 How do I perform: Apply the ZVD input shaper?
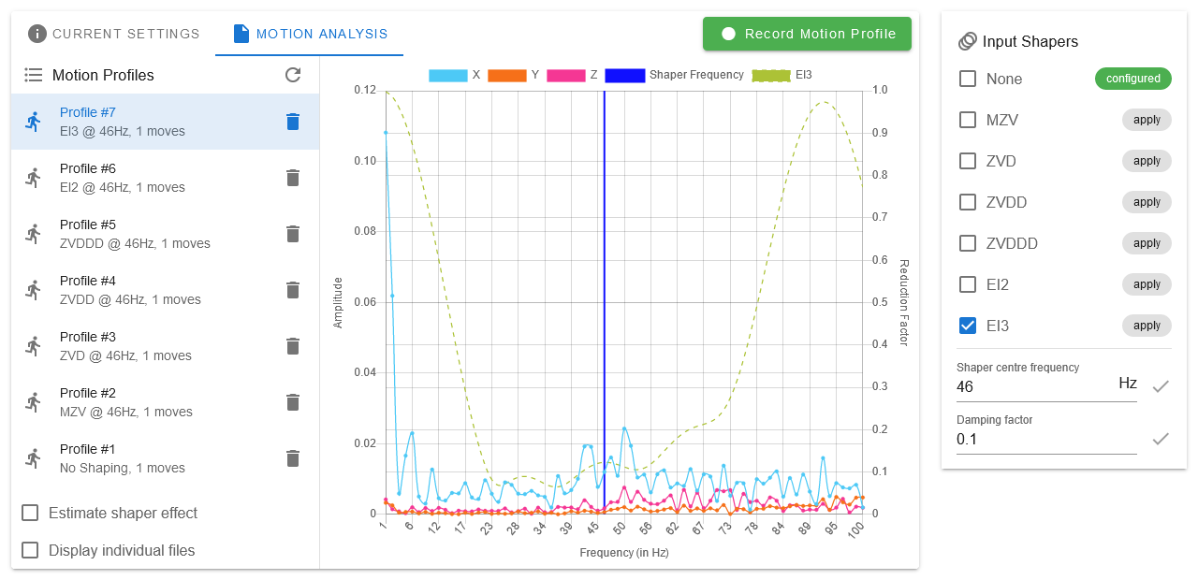point(1147,161)
